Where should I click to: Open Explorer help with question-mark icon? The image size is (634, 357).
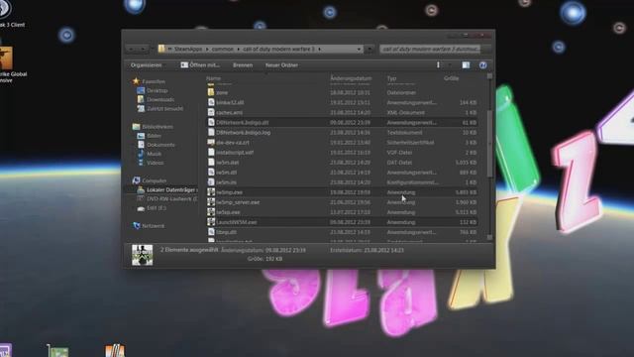click(482, 65)
